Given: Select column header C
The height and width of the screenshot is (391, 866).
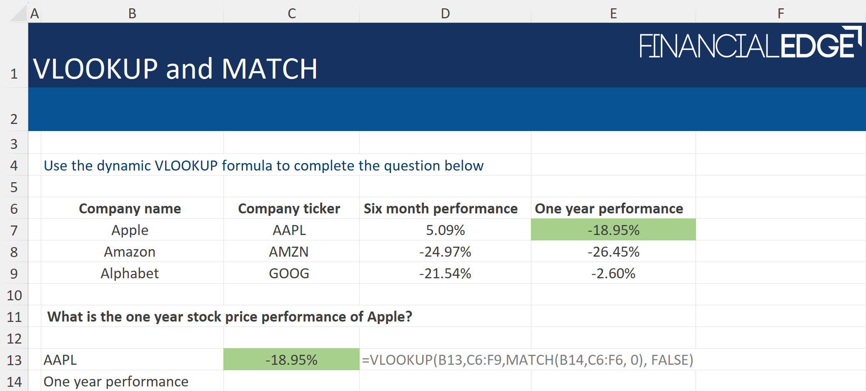Looking at the screenshot, I should (290, 13).
